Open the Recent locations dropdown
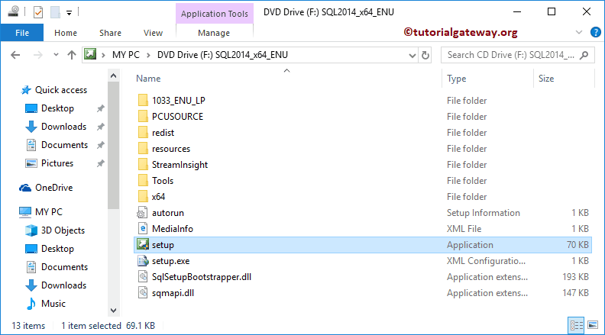Viewport: 605px width, 335px height. [x=56, y=55]
